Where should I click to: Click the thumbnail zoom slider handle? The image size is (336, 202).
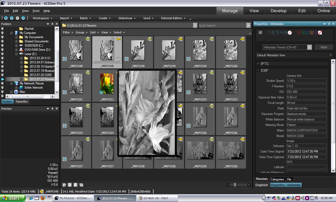(x=235, y=185)
